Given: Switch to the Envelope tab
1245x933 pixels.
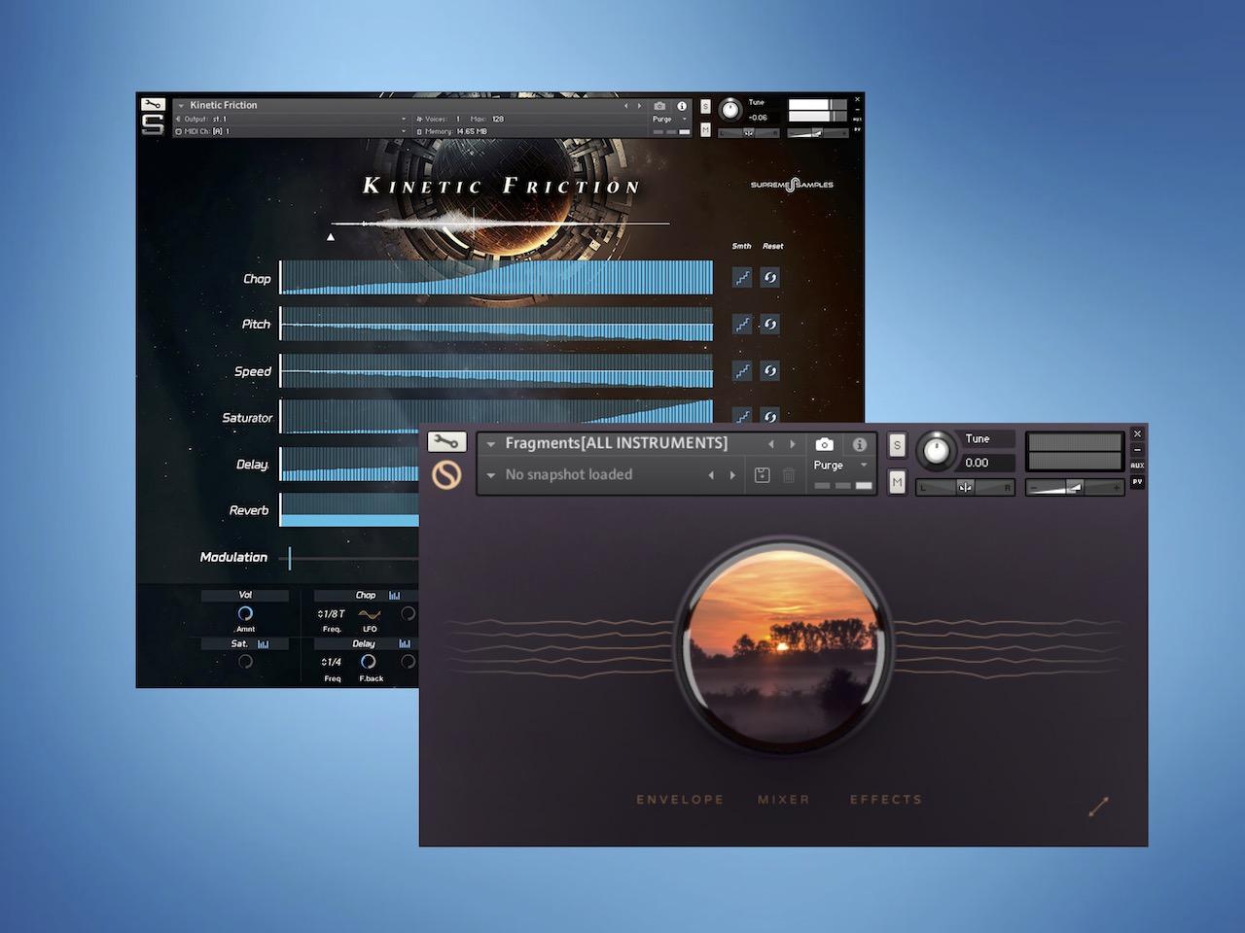Looking at the screenshot, I should [680, 800].
